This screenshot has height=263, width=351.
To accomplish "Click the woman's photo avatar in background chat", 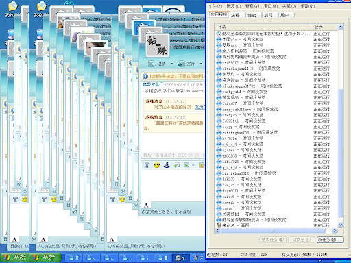I will [95, 48].
